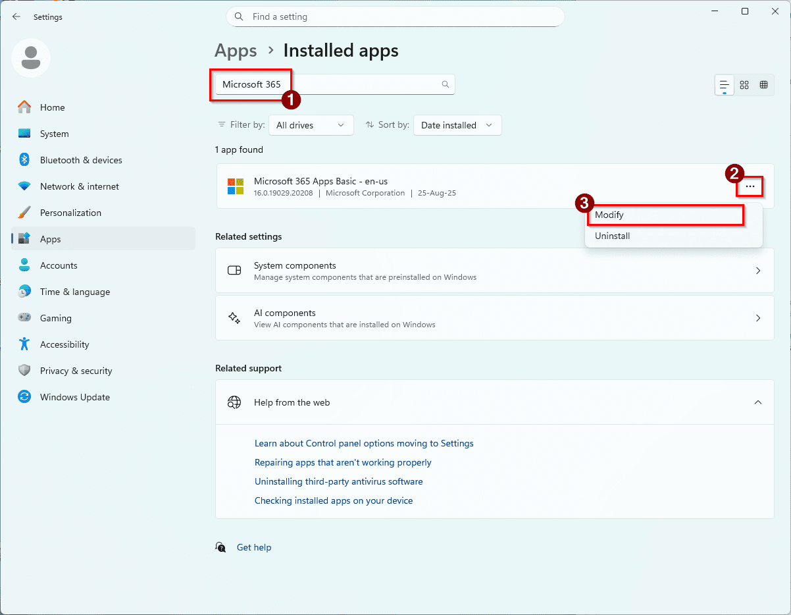The height and width of the screenshot is (615, 791).
Task: Select the list view icon
Action: 725,85
